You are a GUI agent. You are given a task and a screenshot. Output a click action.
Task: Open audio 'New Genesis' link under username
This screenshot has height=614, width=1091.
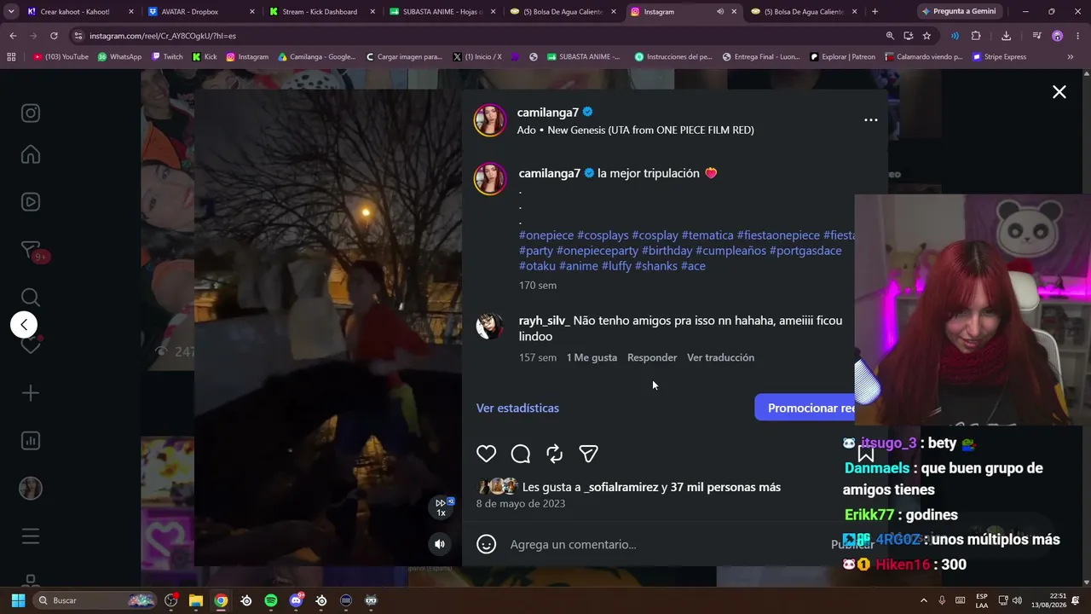651,130
